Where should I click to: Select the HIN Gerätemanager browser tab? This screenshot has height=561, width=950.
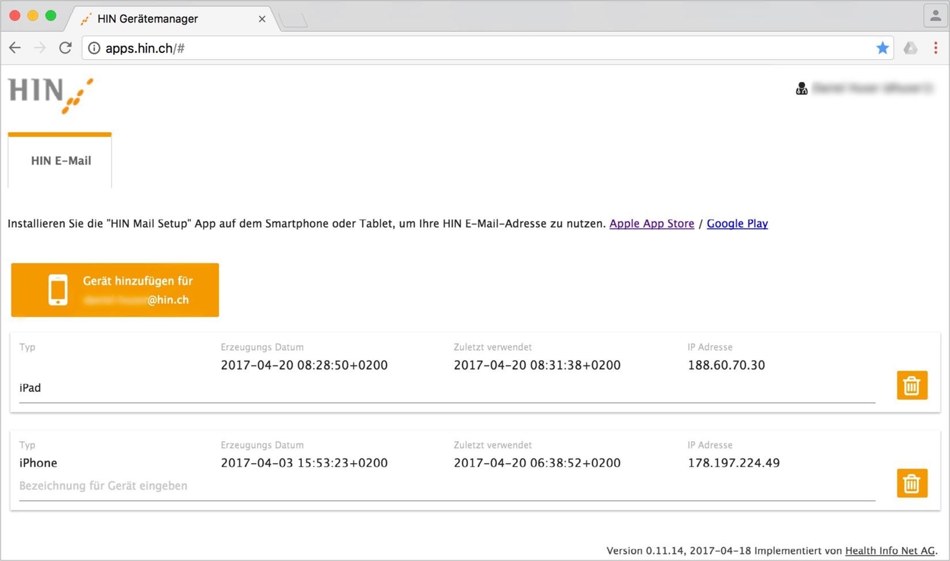173,19
